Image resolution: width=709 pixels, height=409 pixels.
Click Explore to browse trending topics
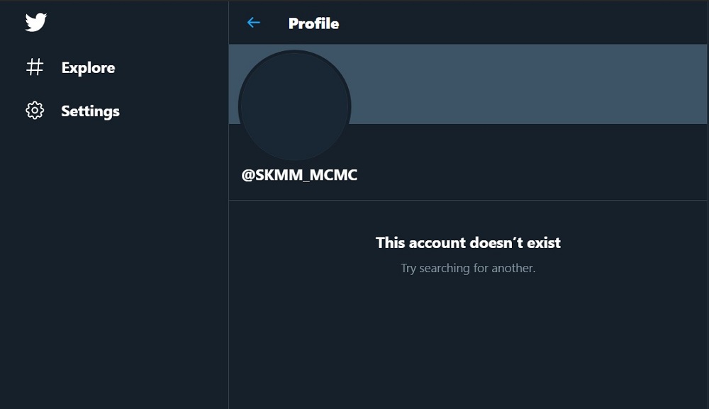point(88,67)
